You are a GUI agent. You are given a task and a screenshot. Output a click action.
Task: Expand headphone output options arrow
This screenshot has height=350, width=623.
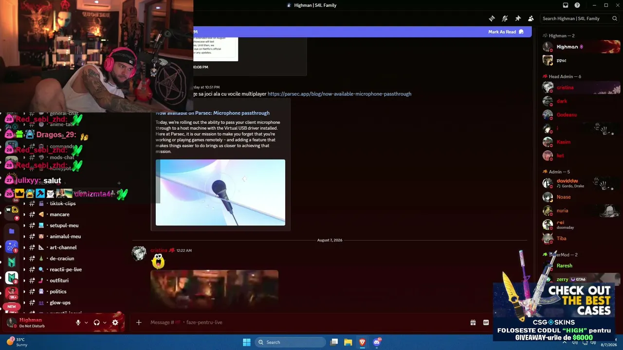105,322
